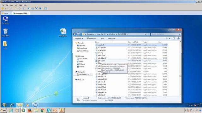This screenshot has height=113, width=202.
Task: Click the Open with... toolbar button
Action: pyautogui.click(x=92, y=38)
